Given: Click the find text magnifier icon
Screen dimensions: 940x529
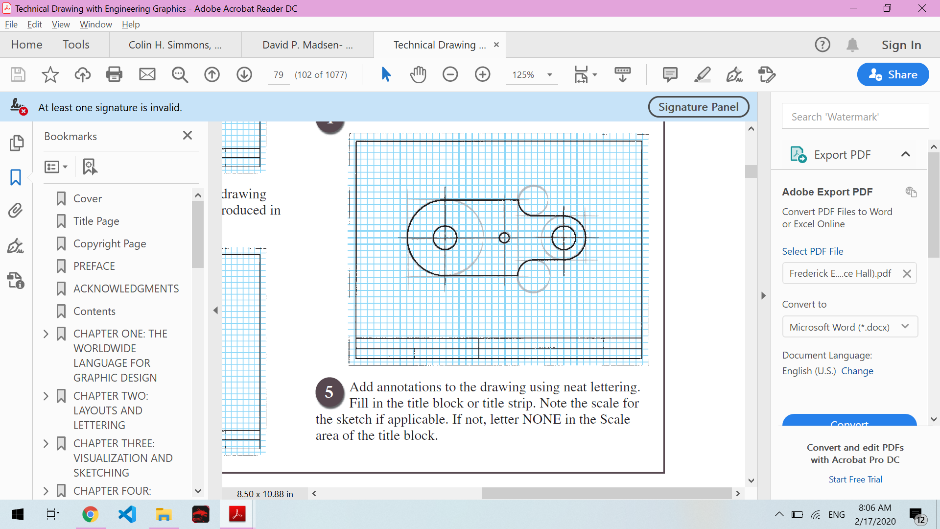Looking at the screenshot, I should (x=180, y=74).
